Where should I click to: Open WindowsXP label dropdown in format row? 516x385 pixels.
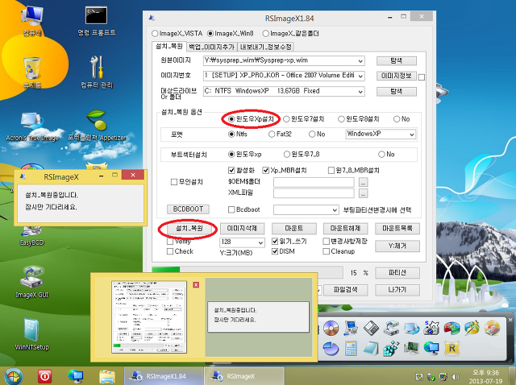click(x=411, y=135)
